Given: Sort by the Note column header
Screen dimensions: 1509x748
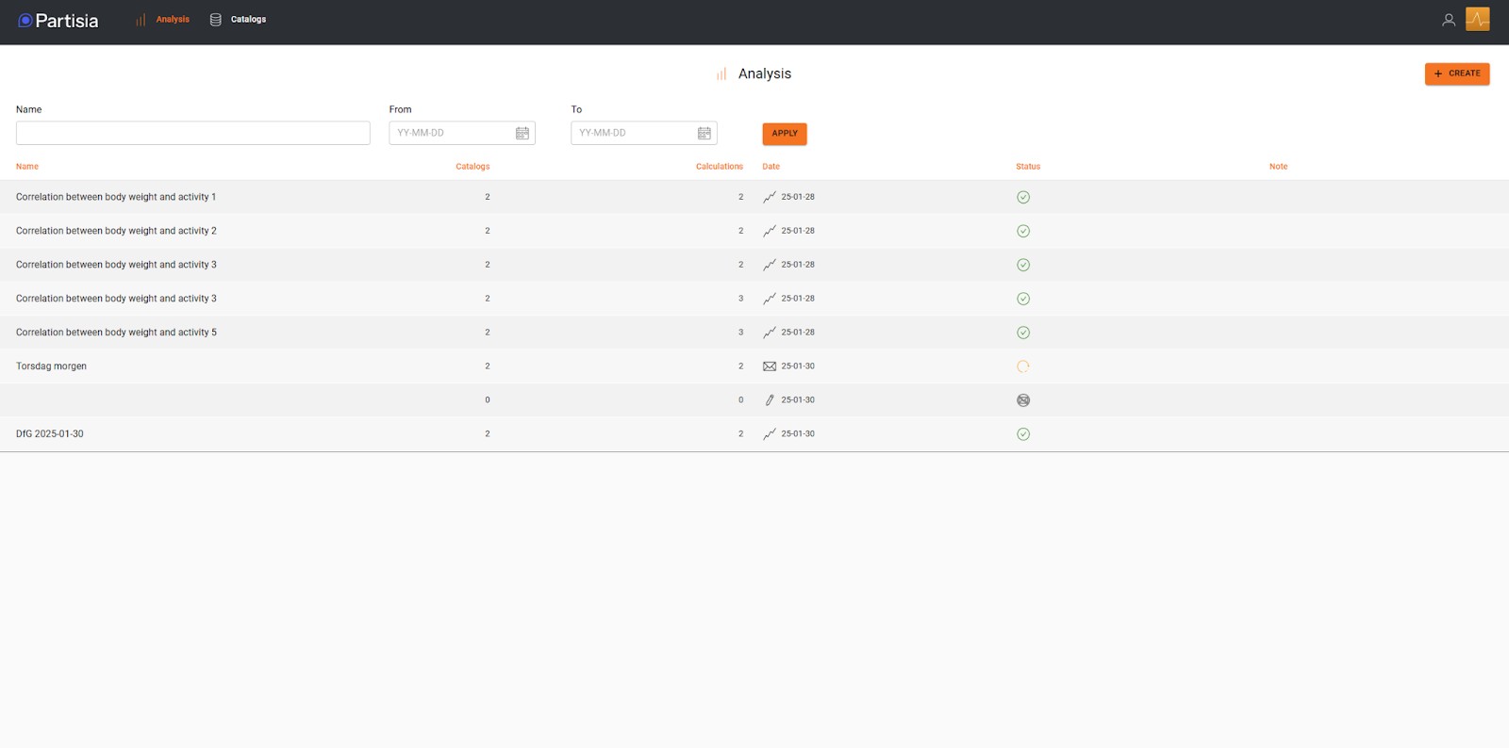Looking at the screenshot, I should [1278, 167].
